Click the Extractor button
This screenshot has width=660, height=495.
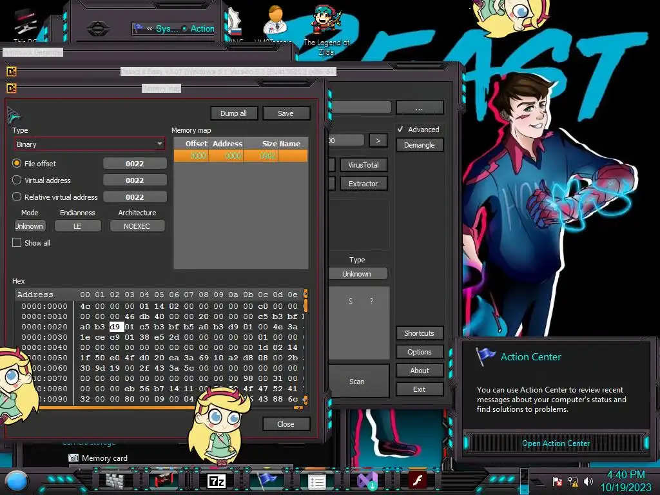tap(364, 184)
